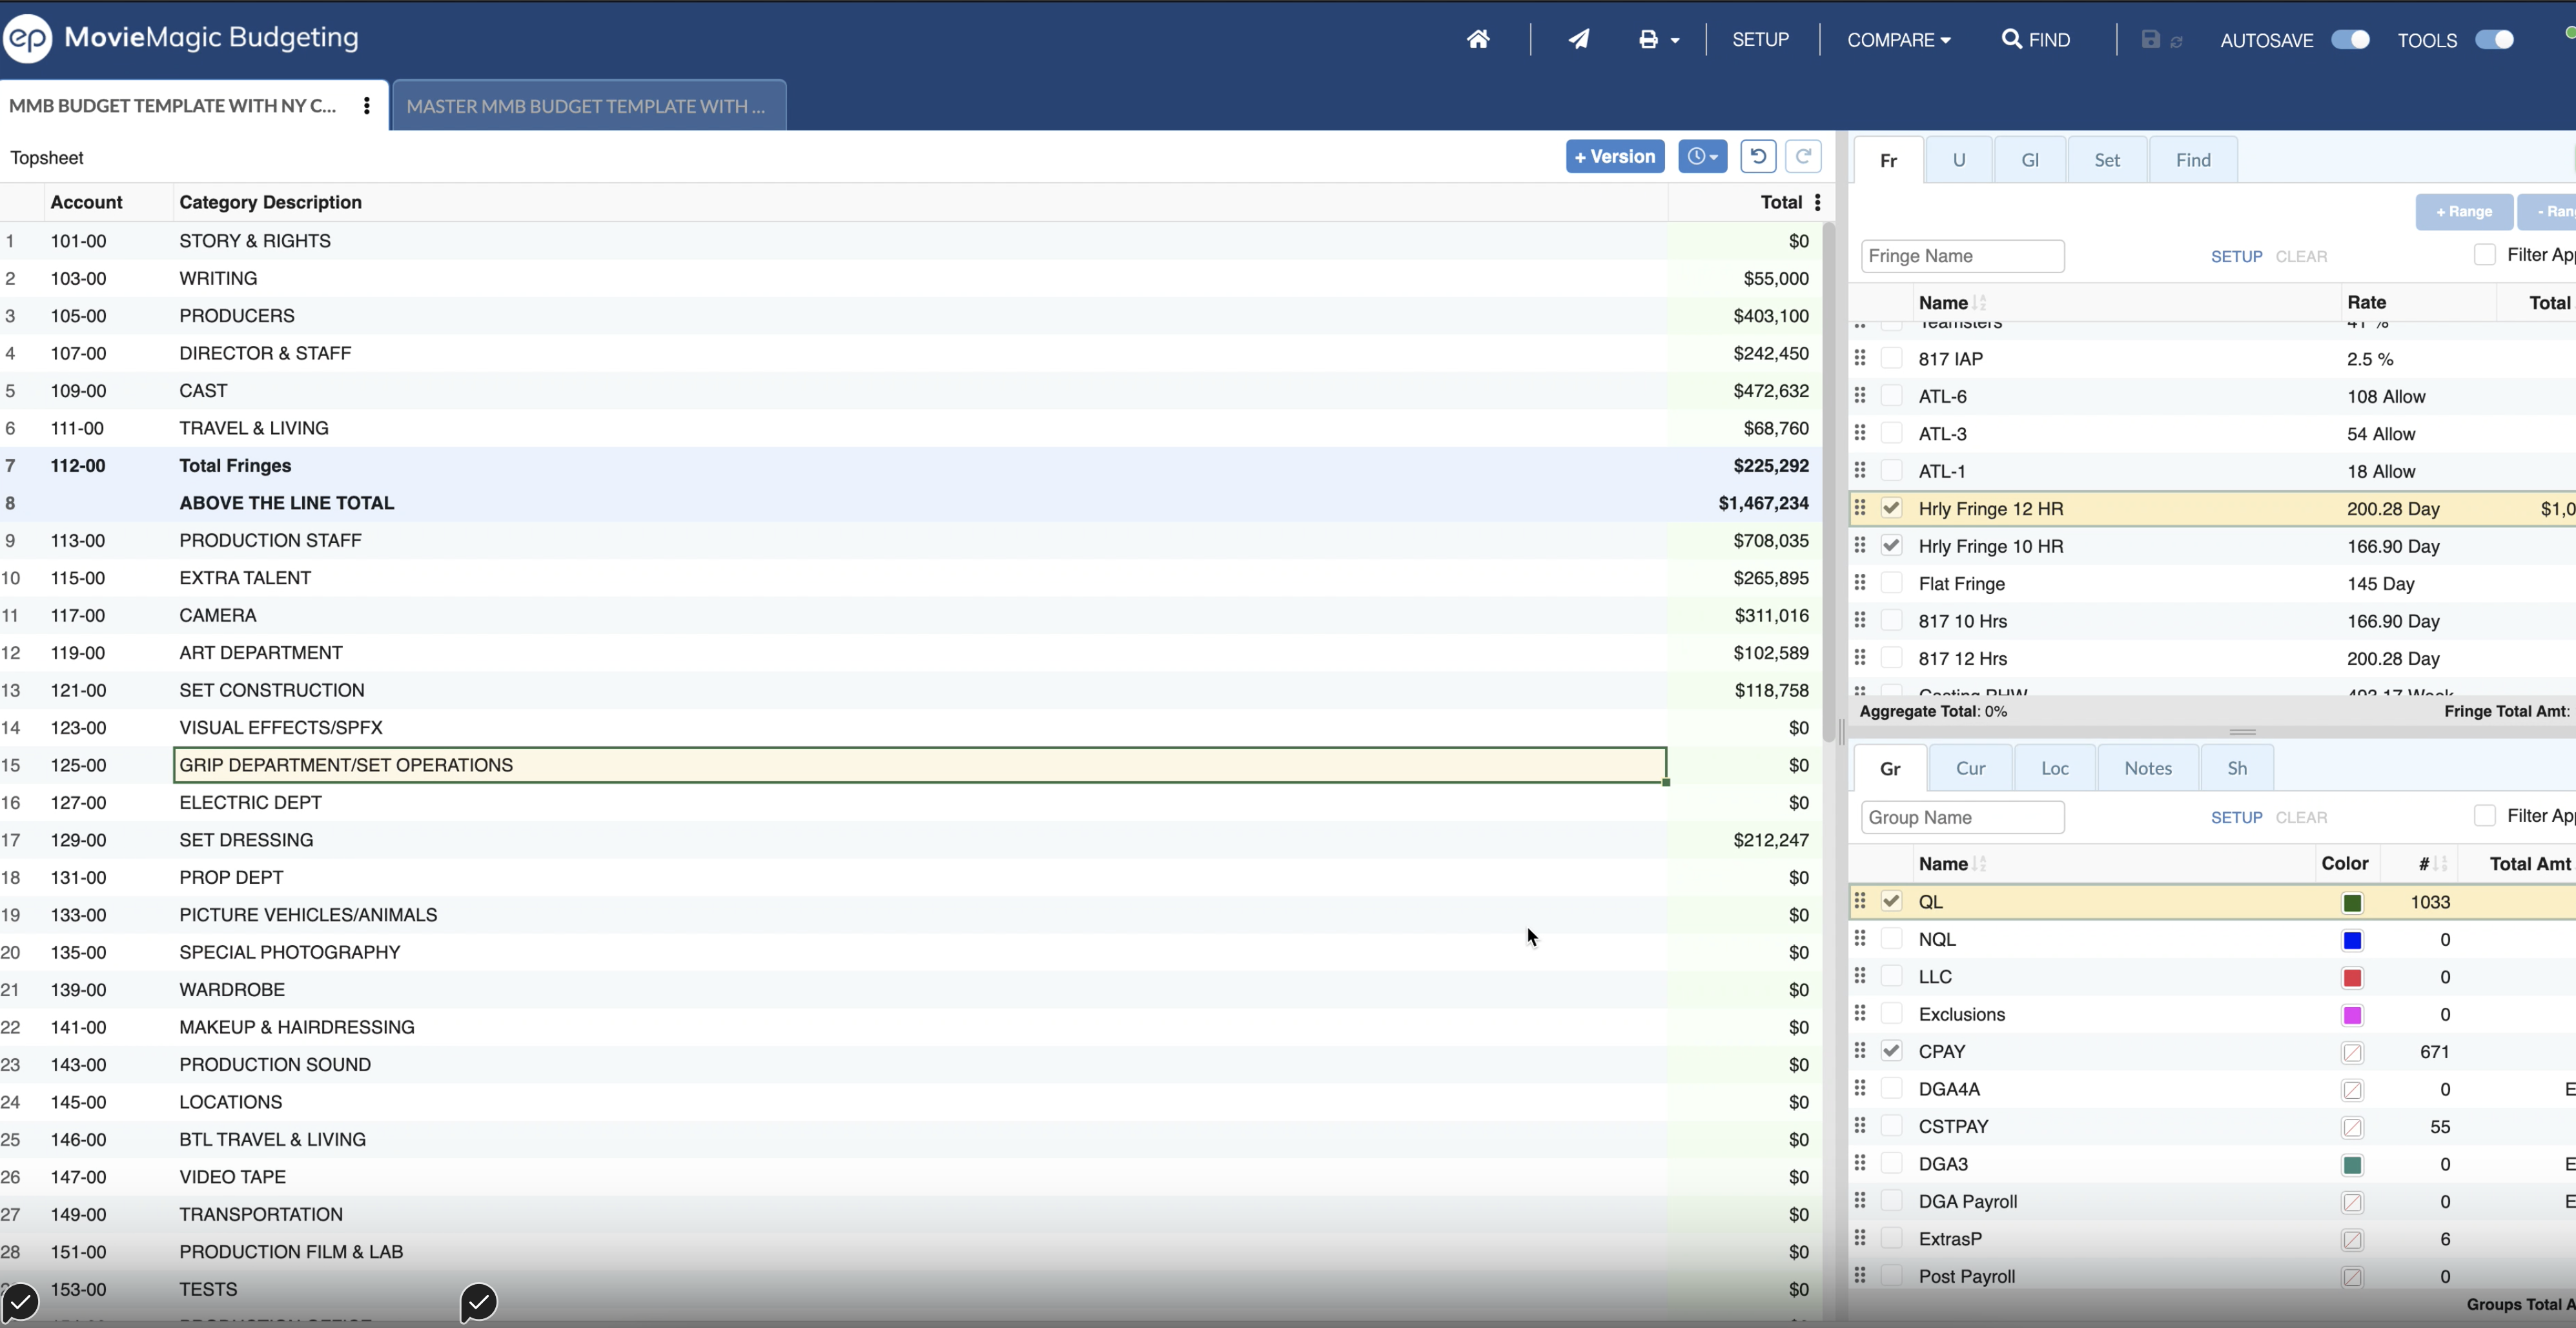Click empty color swatch for CSTPAY group
Viewport: 2576px width, 1328px height.
click(x=2352, y=1128)
